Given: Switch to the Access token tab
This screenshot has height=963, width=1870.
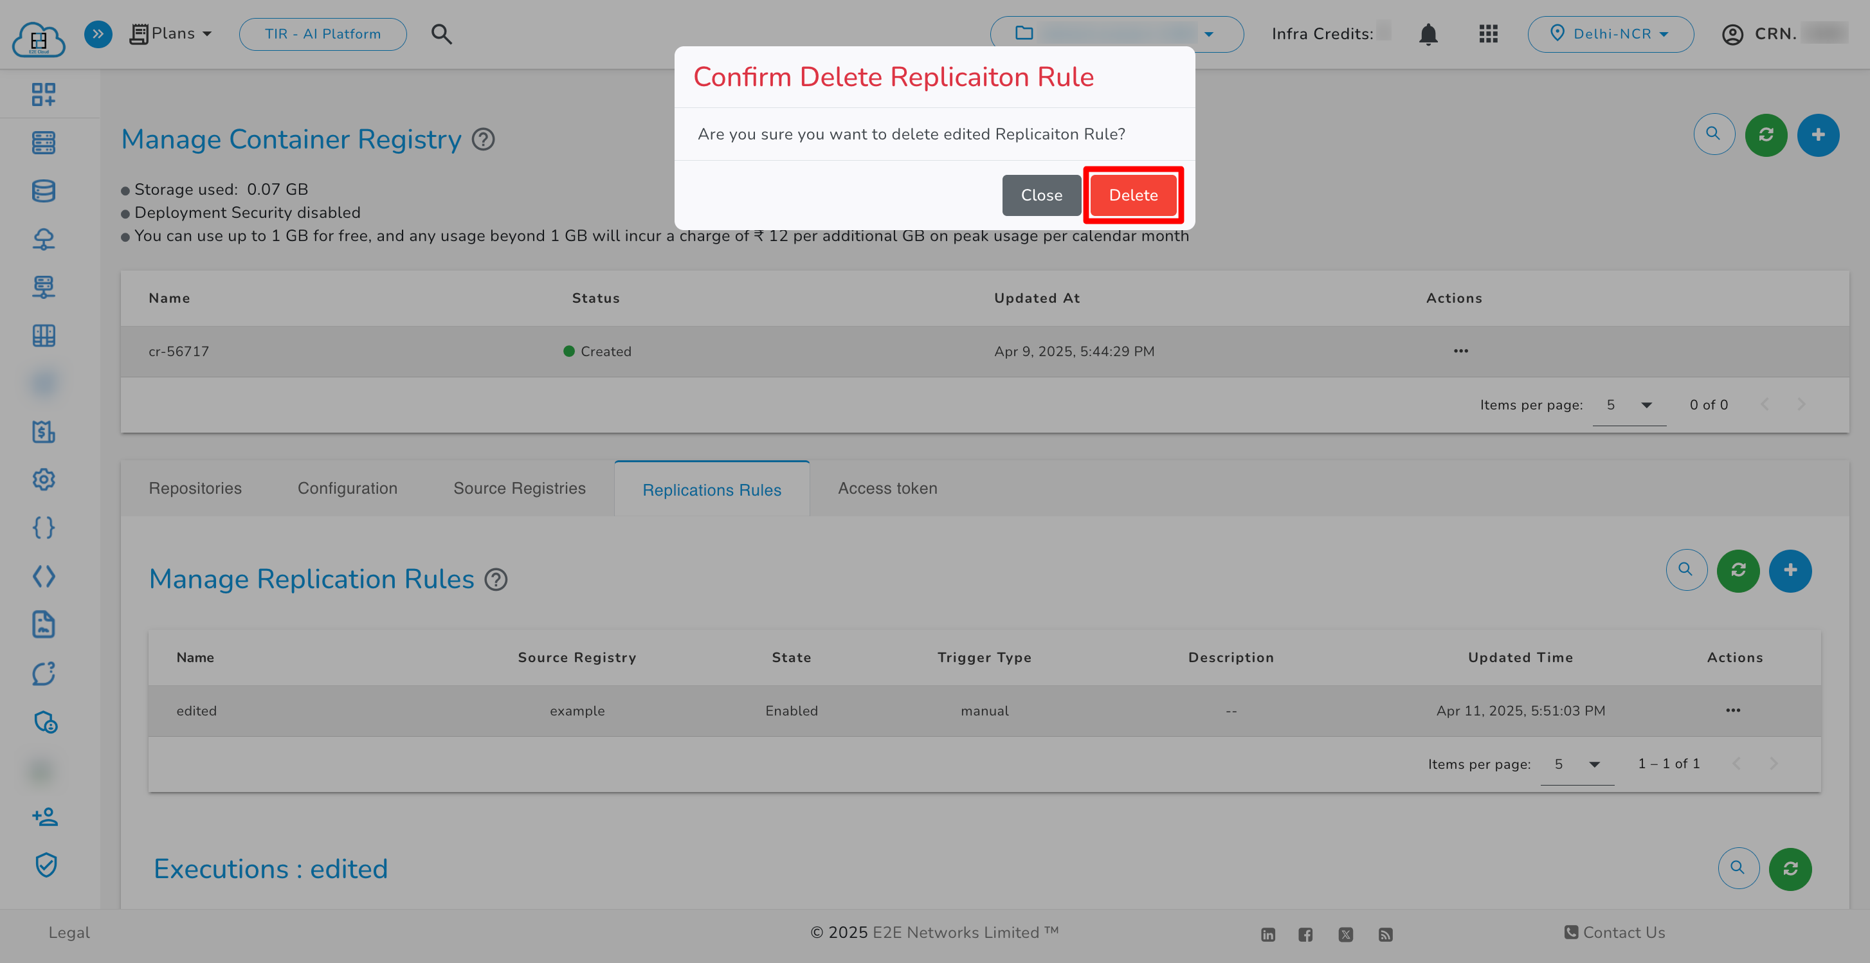Looking at the screenshot, I should click(887, 488).
